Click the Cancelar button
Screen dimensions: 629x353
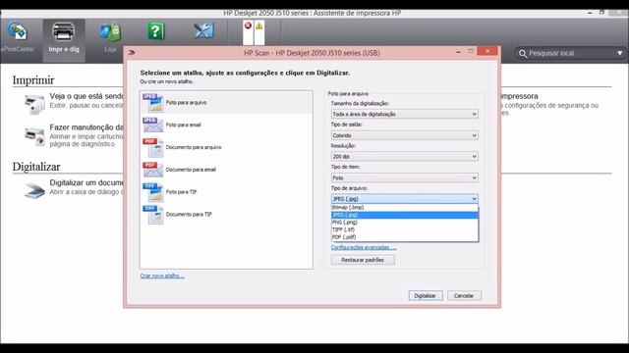(x=464, y=296)
